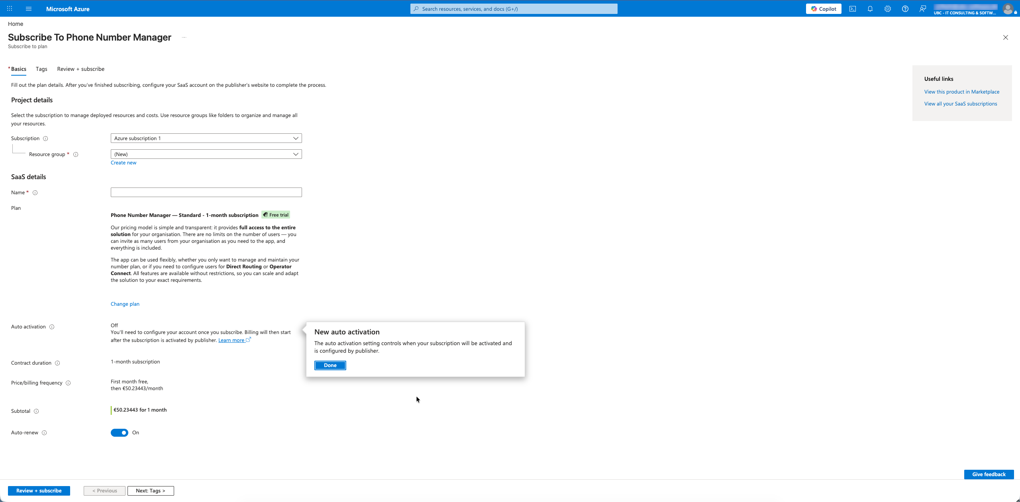This screenshot has height=502, width=1020.
Task: Focus the SaaS Name input field
Action: pos(206,192)
